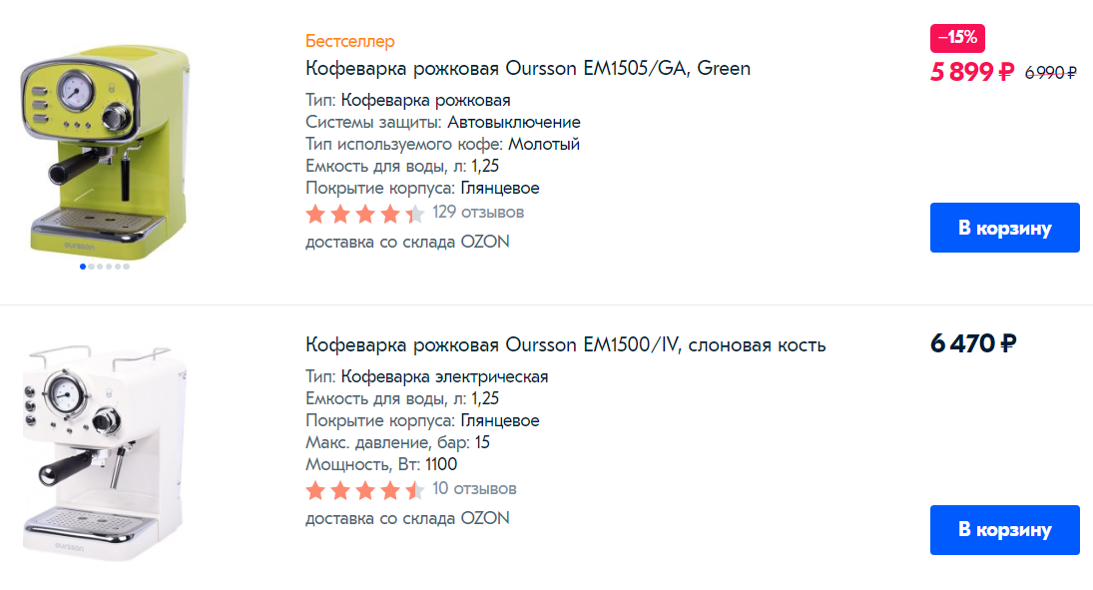1093x590 pixels.
Task: Add Oursson EM1505/GA to the cart
Action: [1004, 227]
